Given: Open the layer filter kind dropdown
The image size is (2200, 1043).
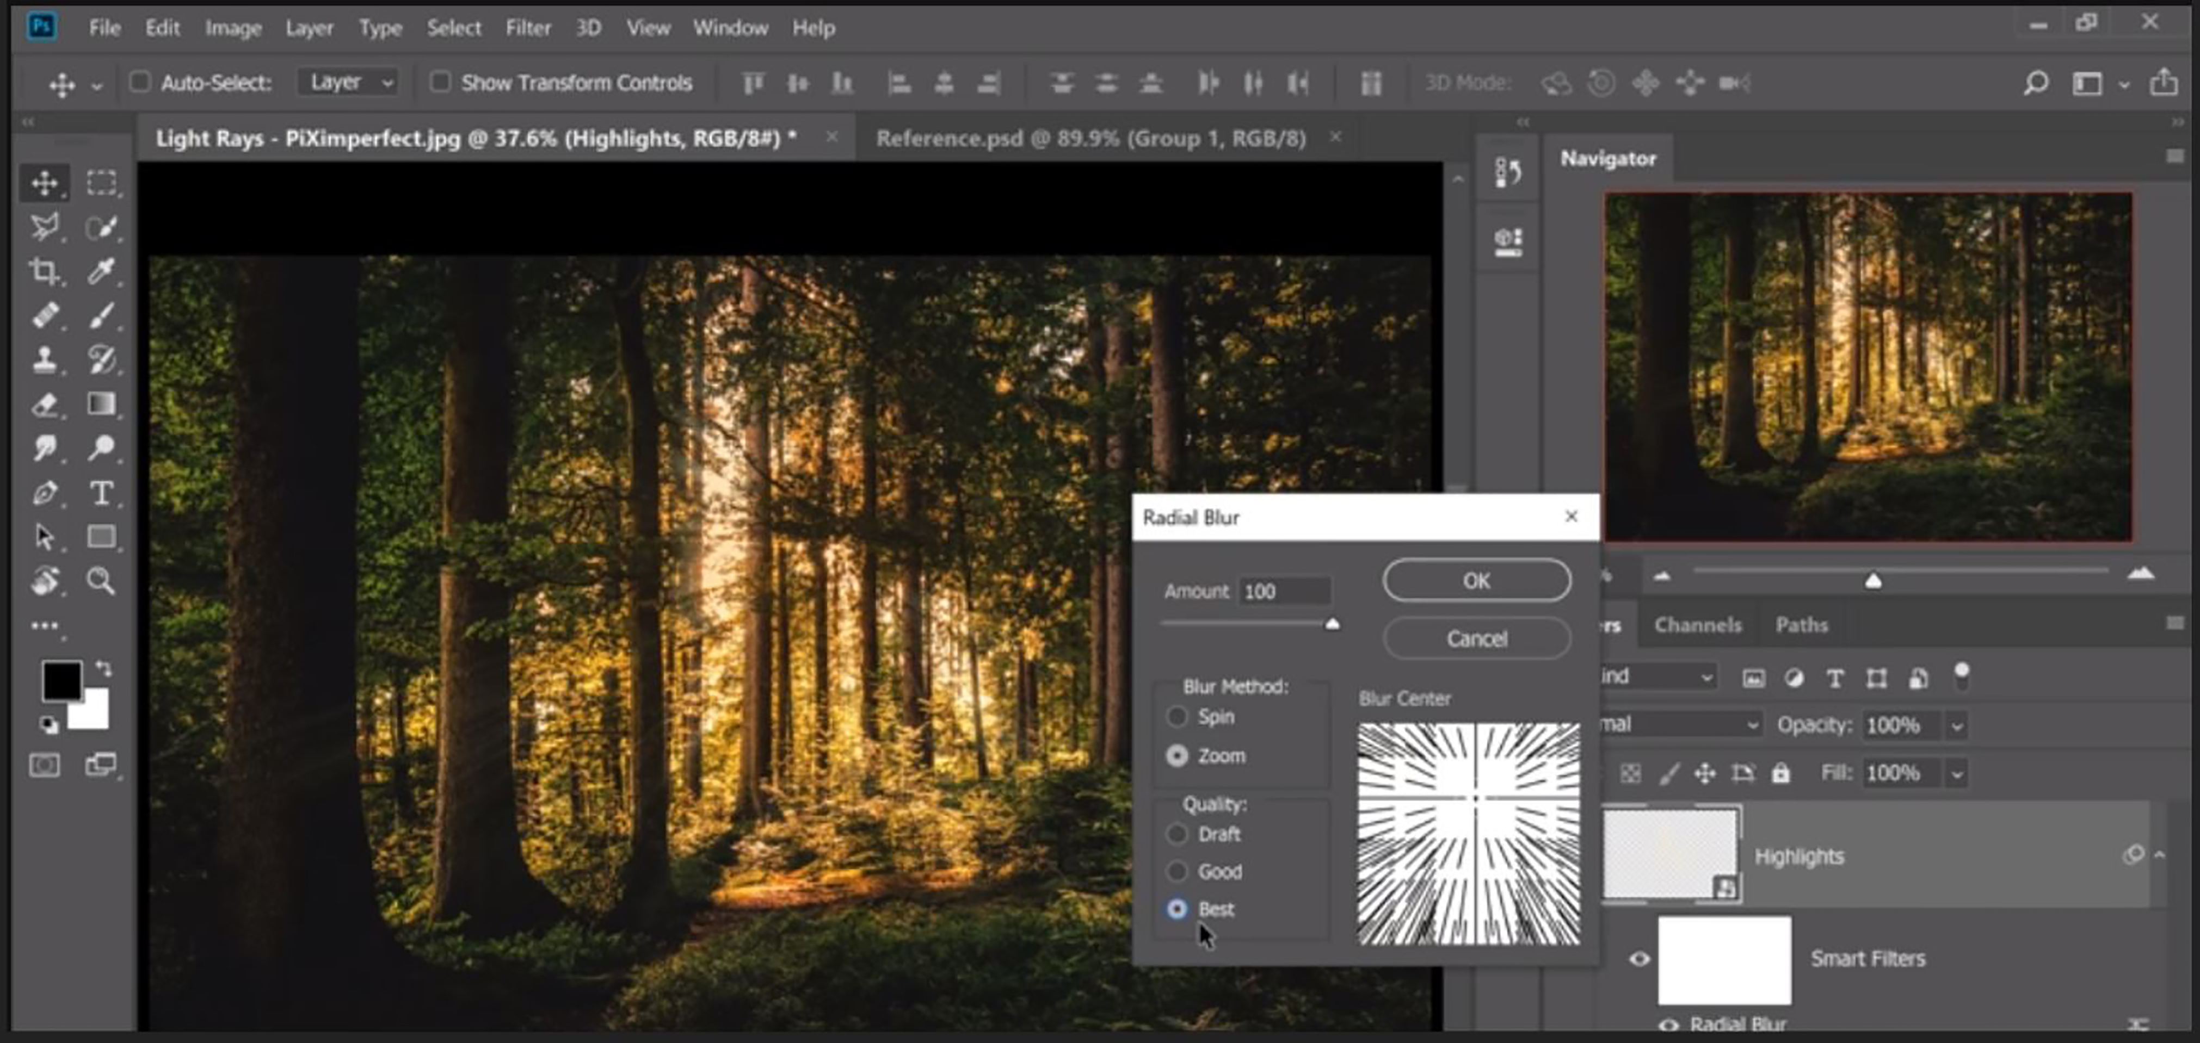Looking at the screenshot, I should pos(1657,677).
